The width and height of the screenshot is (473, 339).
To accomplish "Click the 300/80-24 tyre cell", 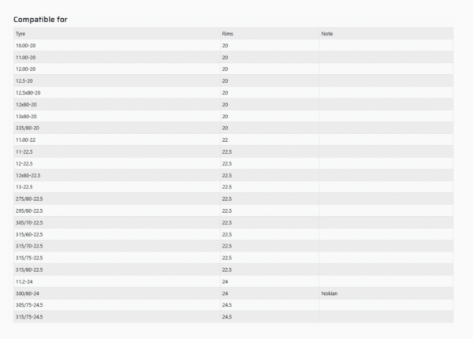I will click(27, 293).
